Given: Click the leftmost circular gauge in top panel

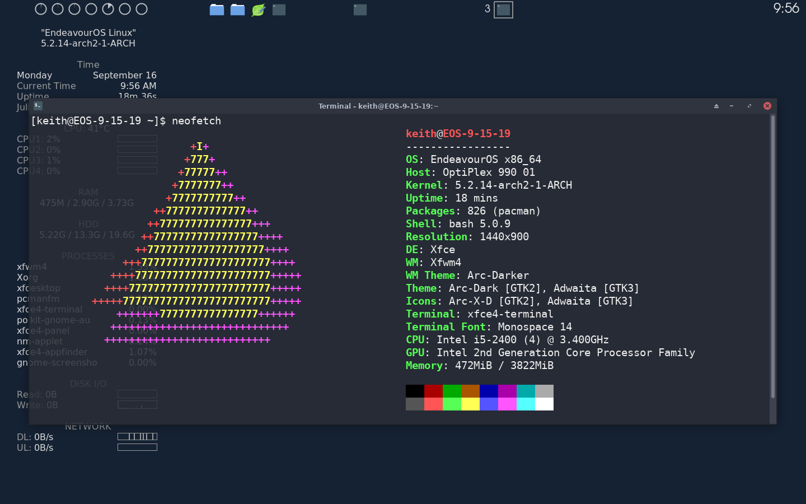Looking at the screenshot, I should [41, 9].
